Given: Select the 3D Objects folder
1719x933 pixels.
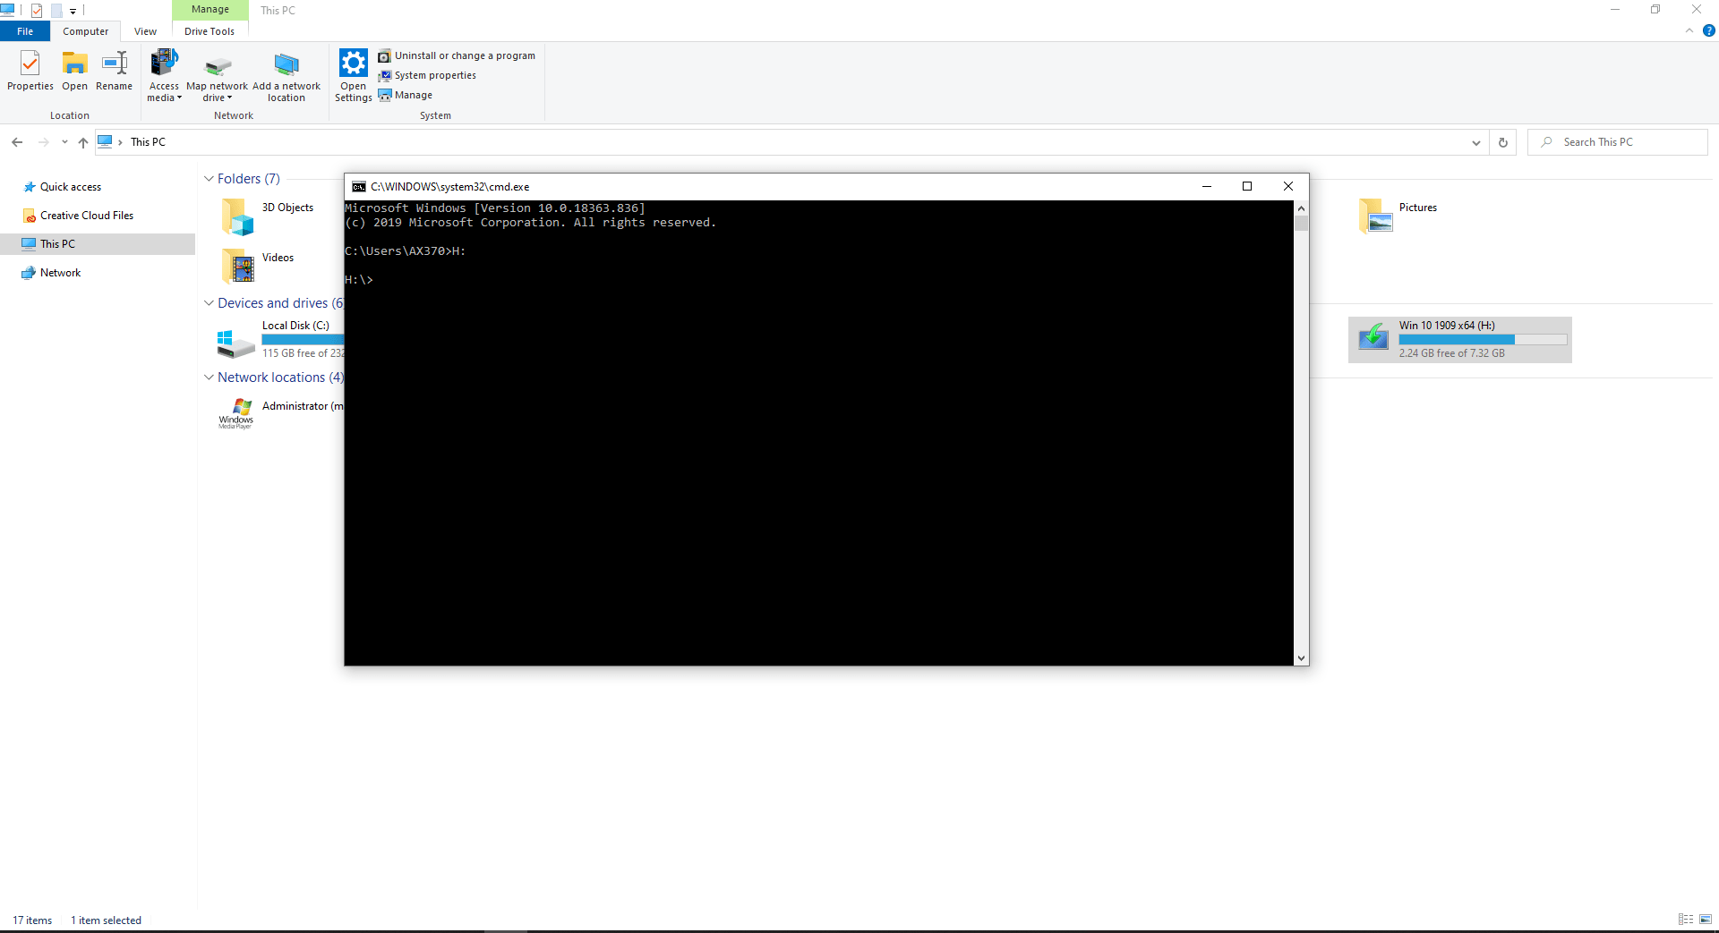Looking at the screenshot, I should point(269,216).
